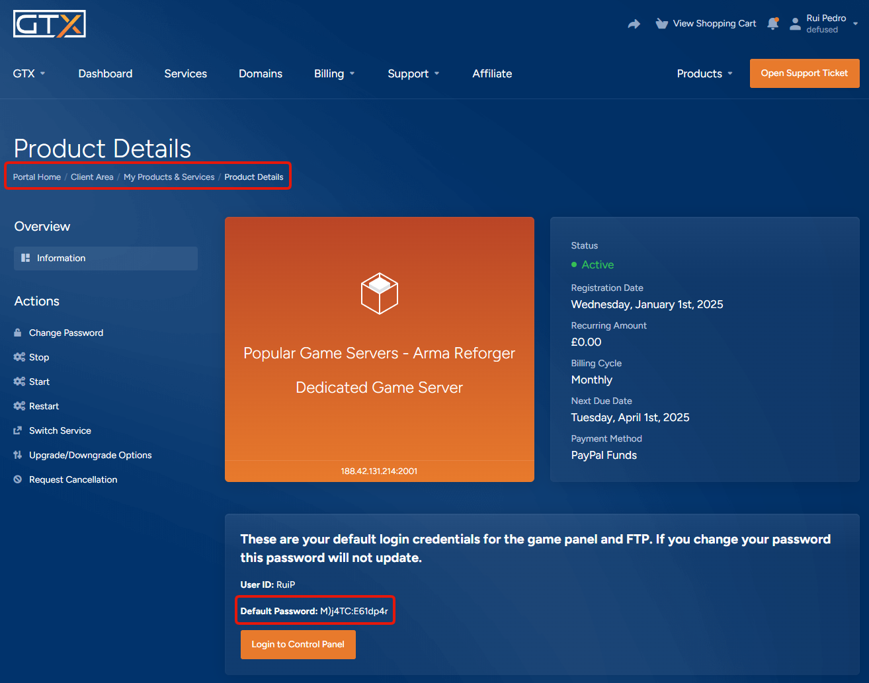The height and width of the screenshot is (683, 869).
Task: Expand the GTX dropdown menu
Action: click(x=29, y=73)
